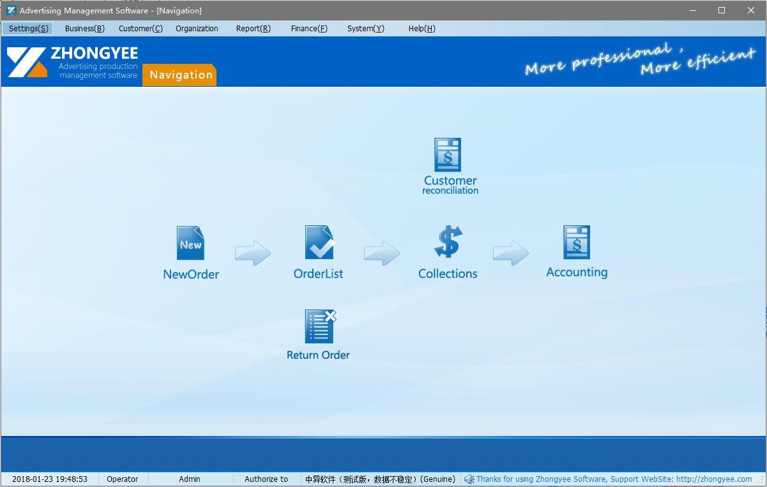Click the arrow between NewOrder and OrderList
Viewport: 767px width, 487px height.
coord(253,253)
